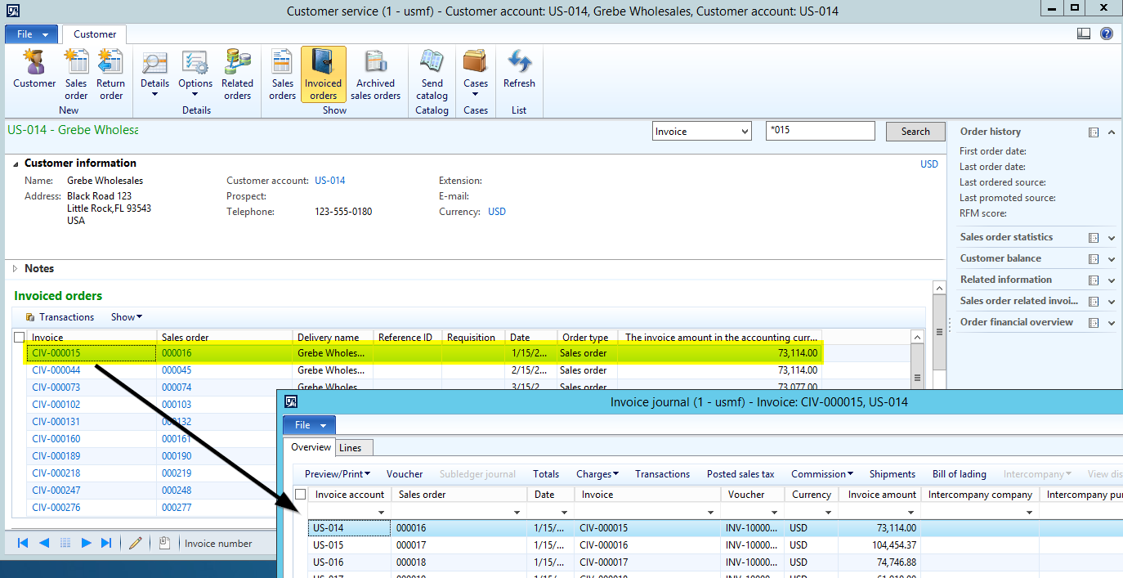Click the edit pencil icon in bottom bar

[x=136, y=543]
